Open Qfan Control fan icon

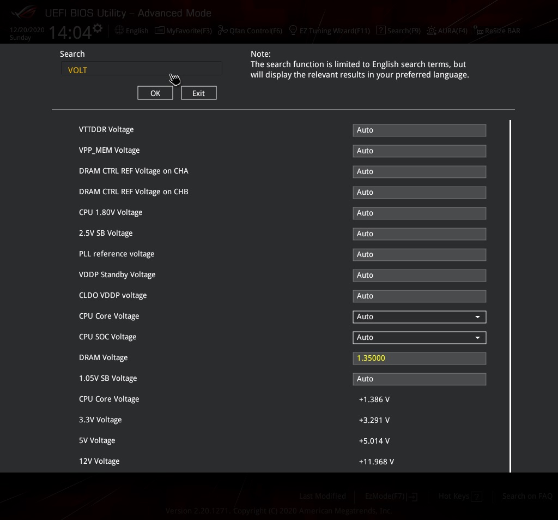(x=222, y=31)
